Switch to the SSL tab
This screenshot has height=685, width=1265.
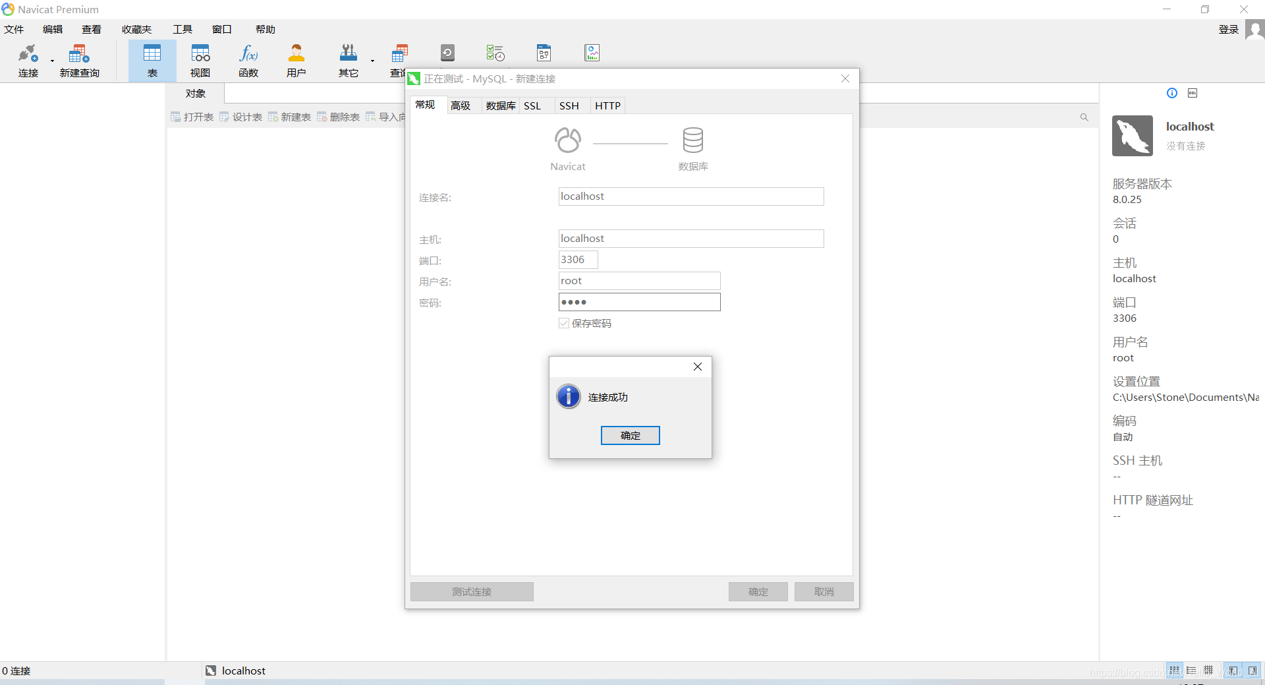pos(532,105)
